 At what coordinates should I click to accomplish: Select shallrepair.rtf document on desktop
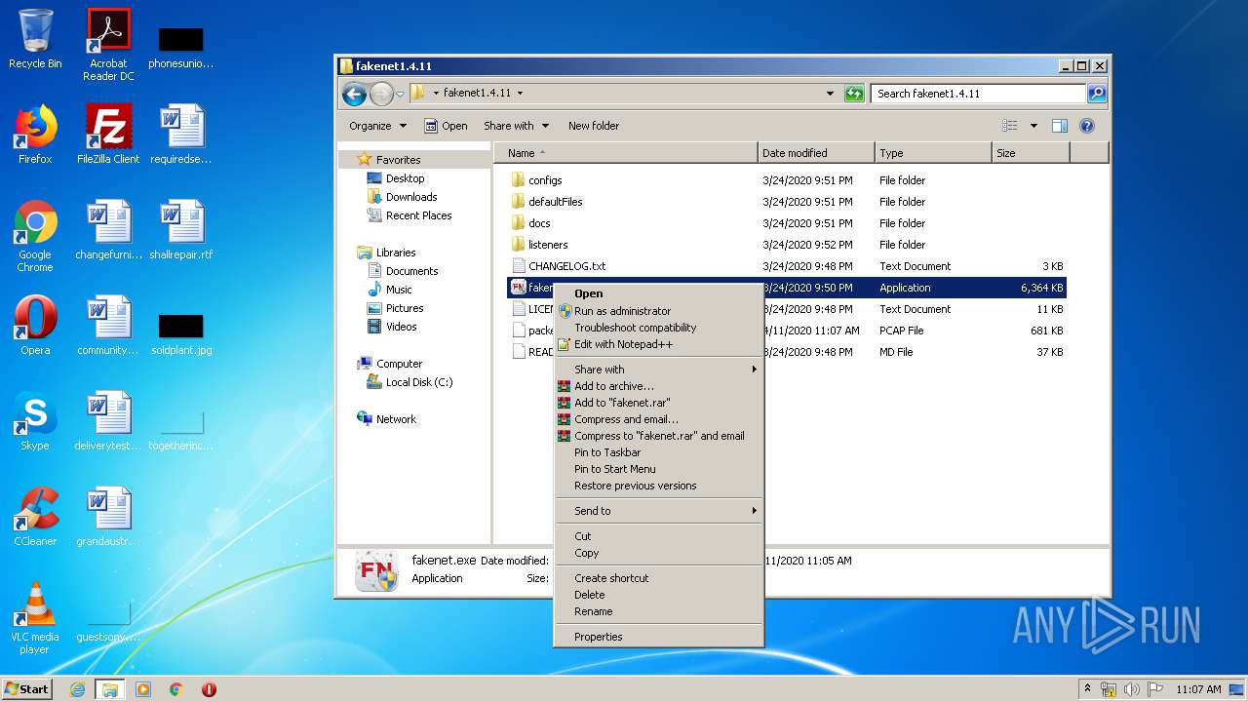(x=181, y=230)
